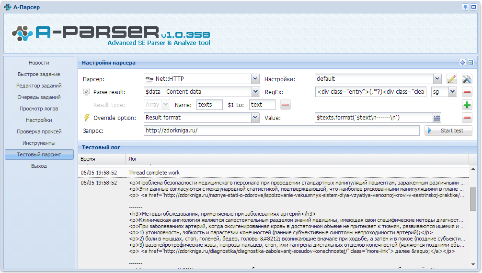Open Инструменты in the sidebar

(x=39, y=143)
